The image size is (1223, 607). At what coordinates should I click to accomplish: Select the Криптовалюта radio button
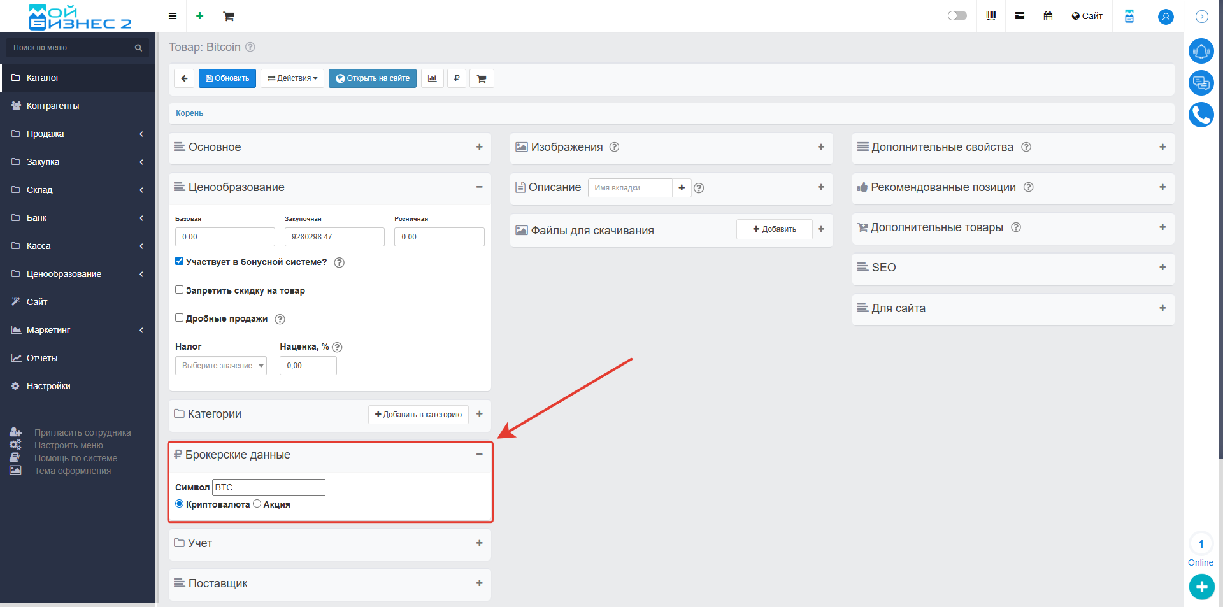(x=180, y=503)
